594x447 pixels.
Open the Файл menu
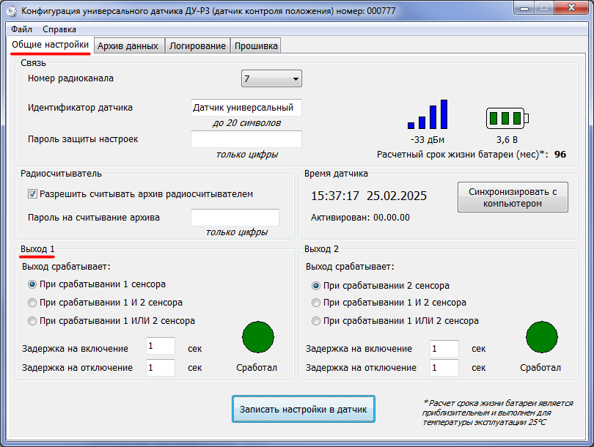pos(21,29)
